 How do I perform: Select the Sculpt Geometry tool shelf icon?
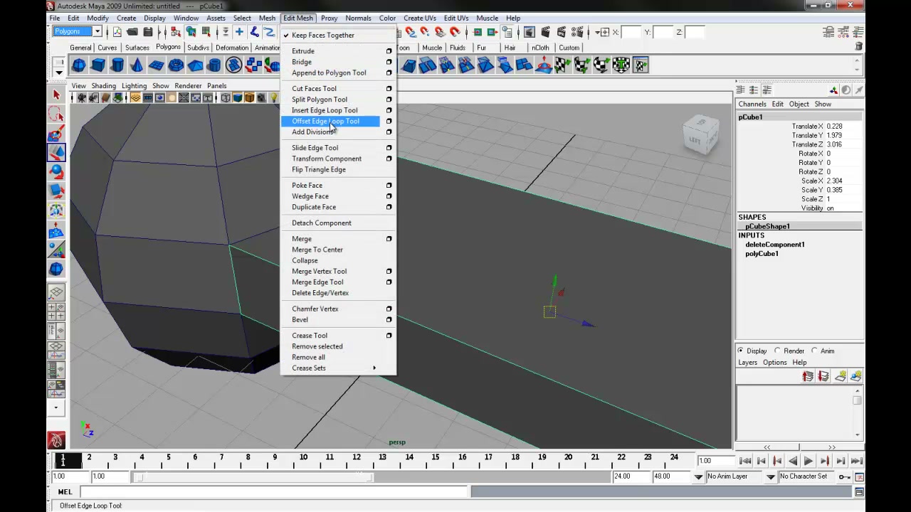544,65
